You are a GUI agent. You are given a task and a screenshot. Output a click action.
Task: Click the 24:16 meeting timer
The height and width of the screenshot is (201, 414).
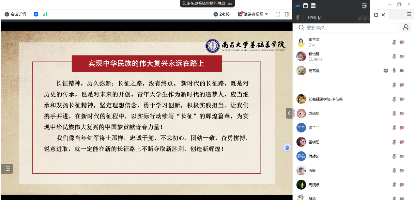point(222,14)
